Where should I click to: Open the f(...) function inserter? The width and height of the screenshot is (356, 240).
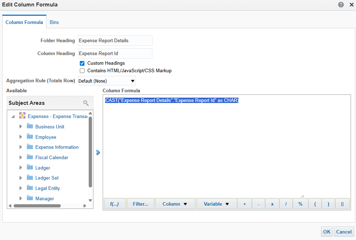pos(114,204)
